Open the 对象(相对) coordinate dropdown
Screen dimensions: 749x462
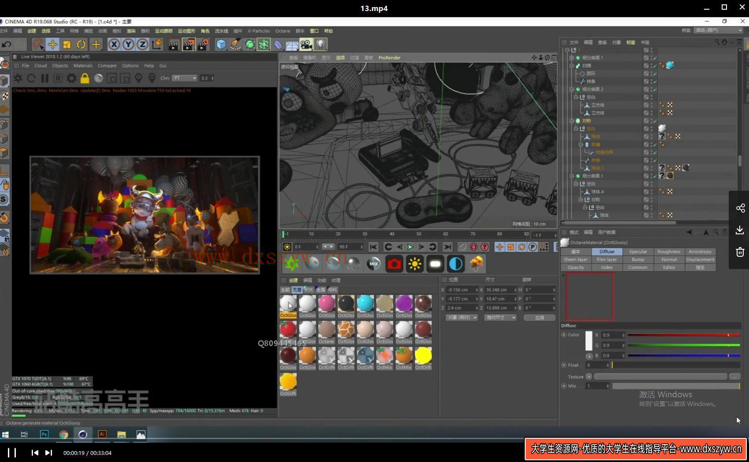[x=461, y=318]
